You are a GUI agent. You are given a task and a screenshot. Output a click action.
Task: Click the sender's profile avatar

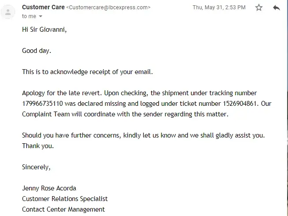[x=7, y=12]
